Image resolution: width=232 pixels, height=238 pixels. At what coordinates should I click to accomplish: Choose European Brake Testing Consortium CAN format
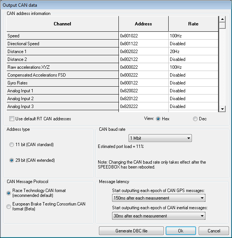(x=9, y=206)
